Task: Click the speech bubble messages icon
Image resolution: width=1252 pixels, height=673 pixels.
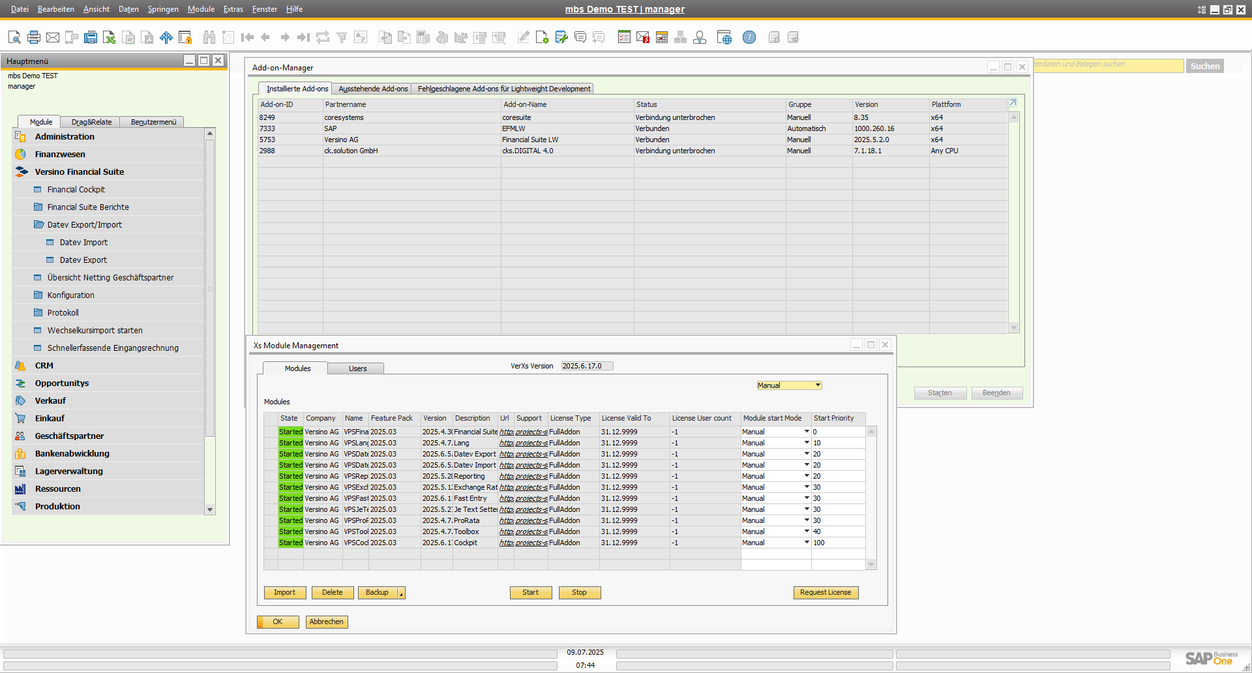Action: 580,37
